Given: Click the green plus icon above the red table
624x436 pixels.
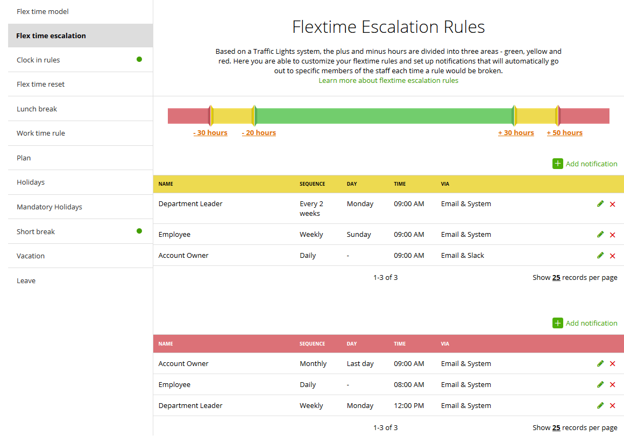Looking at the screenshot, I should (557, 322).
